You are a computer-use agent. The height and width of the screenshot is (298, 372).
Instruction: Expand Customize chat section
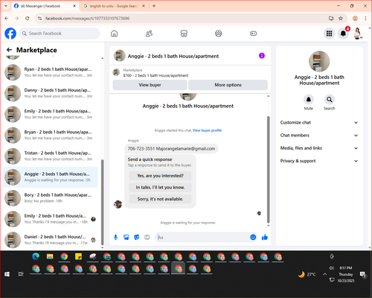pos(319,122)
